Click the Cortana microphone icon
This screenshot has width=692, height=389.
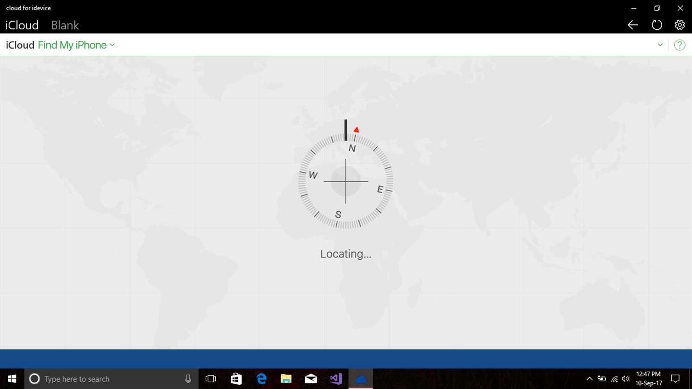pos(188,379)
